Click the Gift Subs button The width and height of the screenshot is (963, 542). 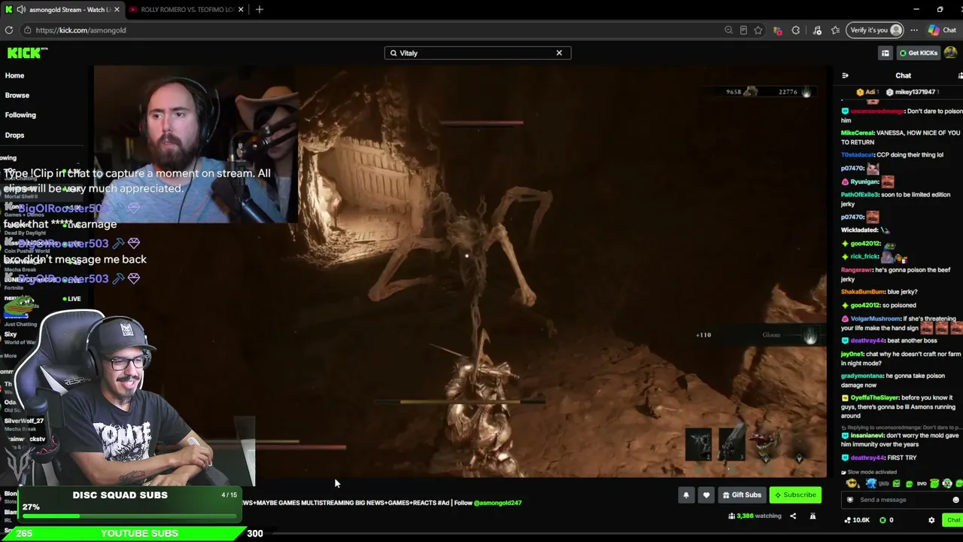(742, 495)
